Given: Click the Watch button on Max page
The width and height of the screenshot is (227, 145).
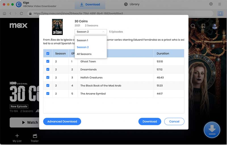Looking at the screenshot, I should coord(24,122).
